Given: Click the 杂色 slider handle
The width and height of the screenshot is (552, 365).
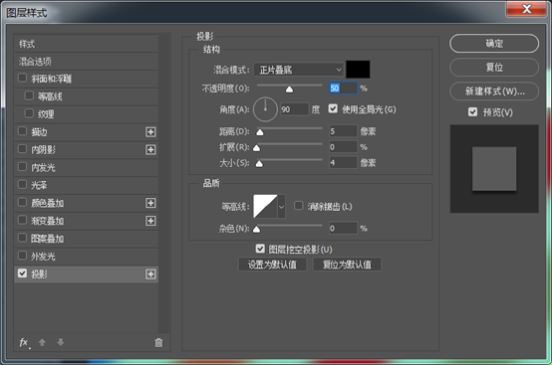Looking at the screenshot, I should pyautogui.click(x=257, y=230).
